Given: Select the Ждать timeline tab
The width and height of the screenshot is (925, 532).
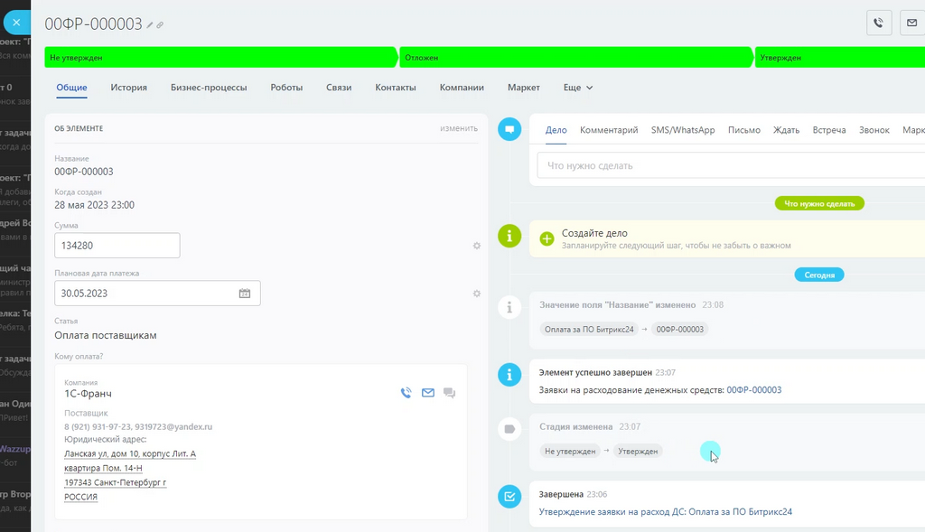Looking at the screenshot, I should (786, 130).
